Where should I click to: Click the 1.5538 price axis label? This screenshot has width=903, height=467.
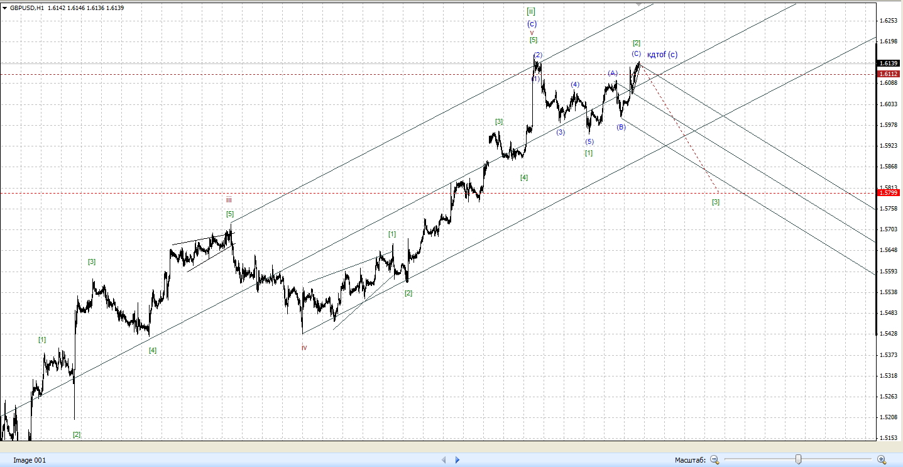tap(889, 292)
